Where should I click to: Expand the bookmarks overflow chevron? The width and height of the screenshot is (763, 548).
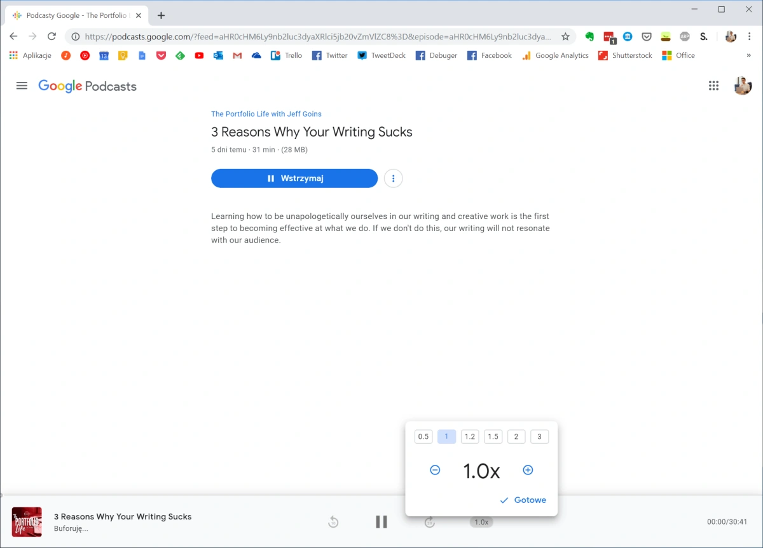click(748, 55)
